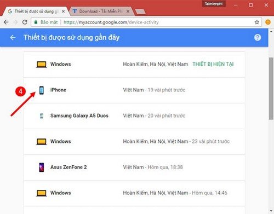This screenshot has height=214, width=274.
Task: Click the green secure lock icon
Action: (x=36, y=22)
